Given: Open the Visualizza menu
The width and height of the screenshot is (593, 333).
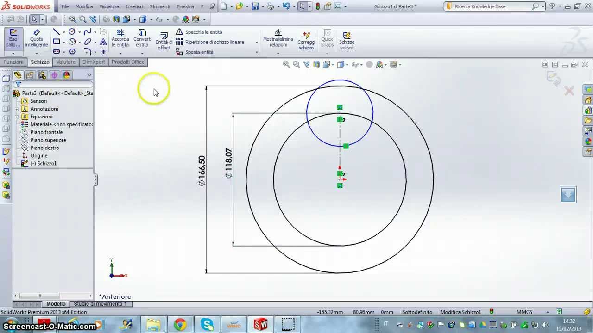Looking at the screenshot, I should 109,6.
